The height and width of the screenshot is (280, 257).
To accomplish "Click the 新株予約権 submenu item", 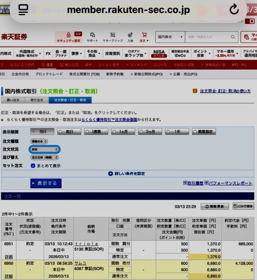I will click(115, 74).
